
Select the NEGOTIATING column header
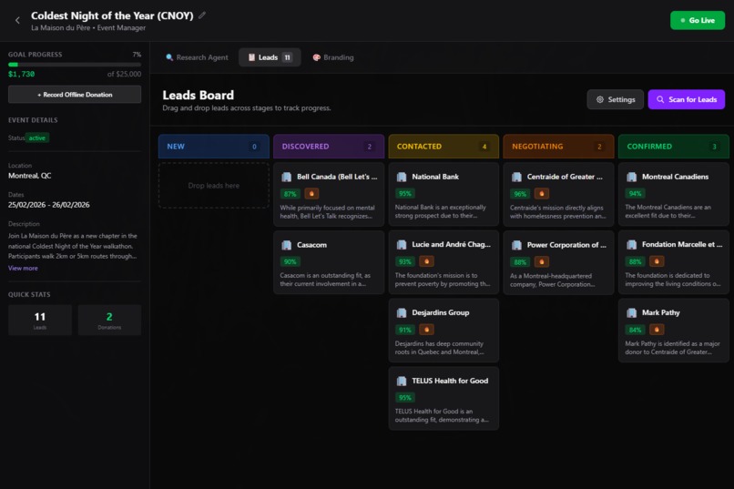pos(558,147)
